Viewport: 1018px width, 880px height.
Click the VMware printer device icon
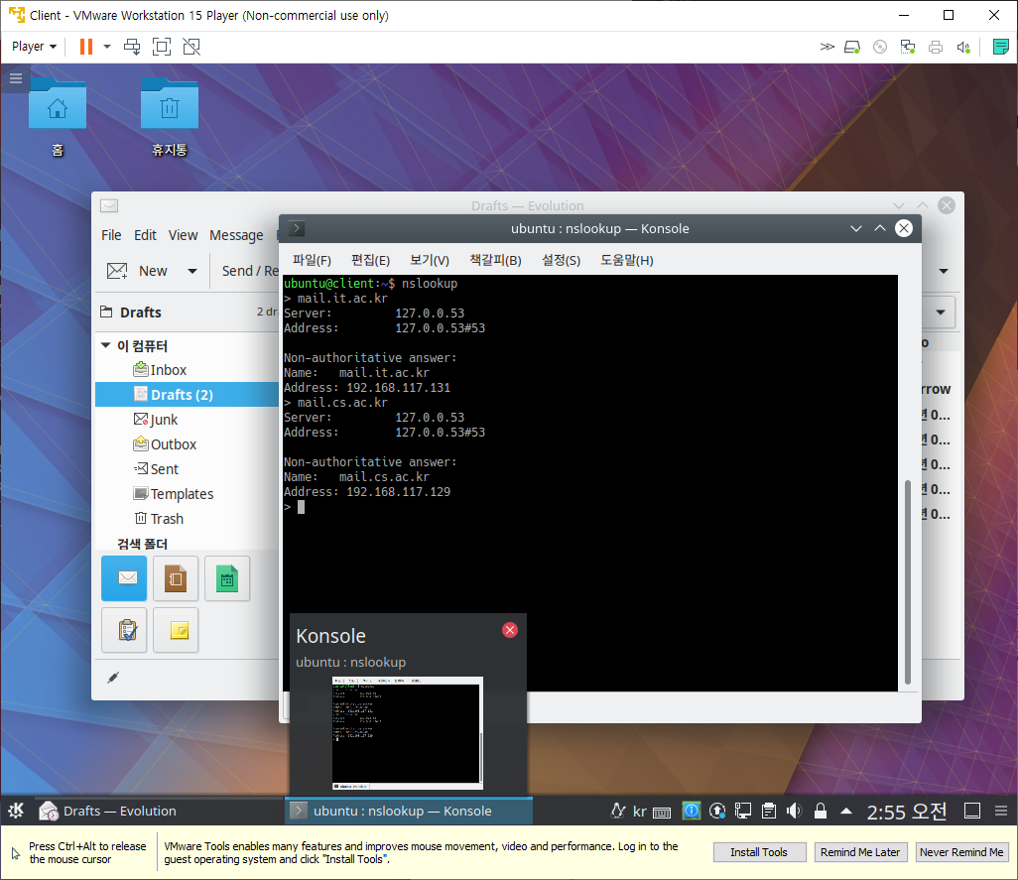pyautogui.click(x=936, y=47)
